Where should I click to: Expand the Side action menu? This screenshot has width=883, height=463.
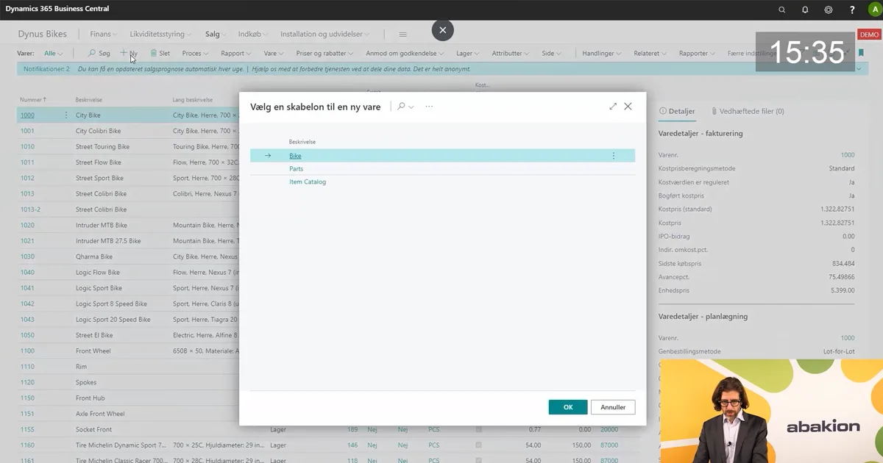(552, 53)
